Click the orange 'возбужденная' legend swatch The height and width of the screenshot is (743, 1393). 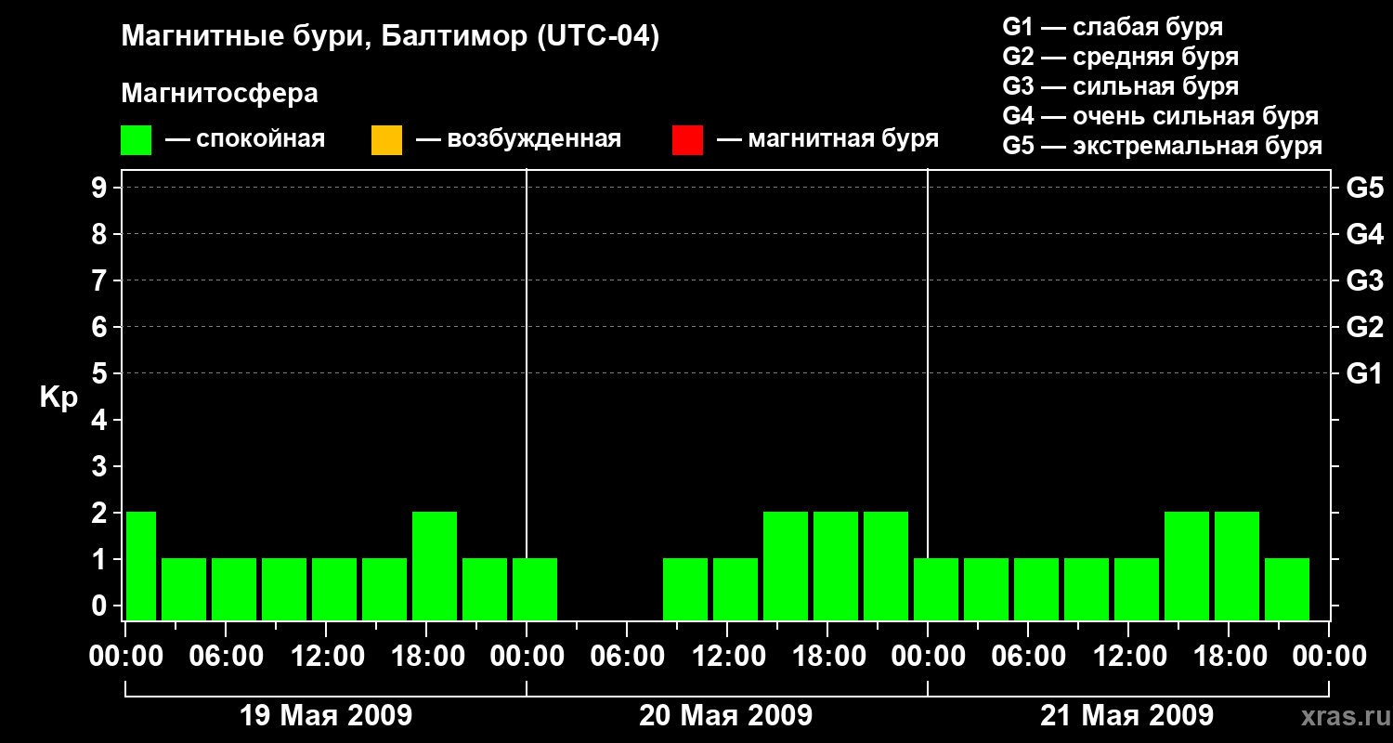386,140
